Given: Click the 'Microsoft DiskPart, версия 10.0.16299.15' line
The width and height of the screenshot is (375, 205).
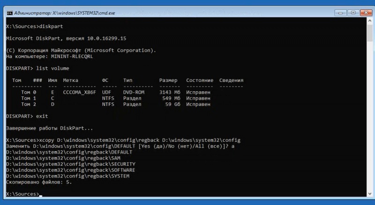Looking at the screenshot, I should 66,38.
